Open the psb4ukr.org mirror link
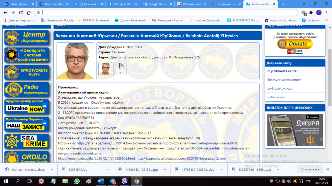This screenshot has width=332, height=186. pyautogui.click(x=276, y=97)
